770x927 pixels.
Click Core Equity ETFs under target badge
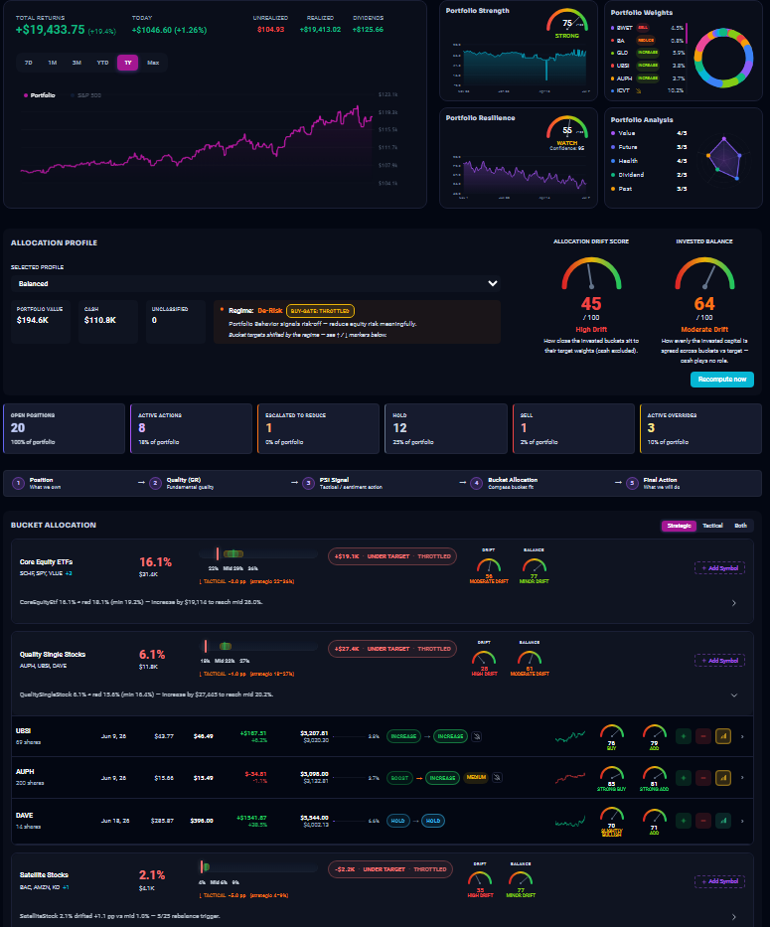pos(392,556)
